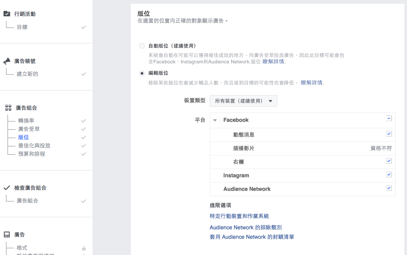Click the 廣告組合 section heading
Screen dimensions: 407x255
pyautogui.click(x=26, y=108)
